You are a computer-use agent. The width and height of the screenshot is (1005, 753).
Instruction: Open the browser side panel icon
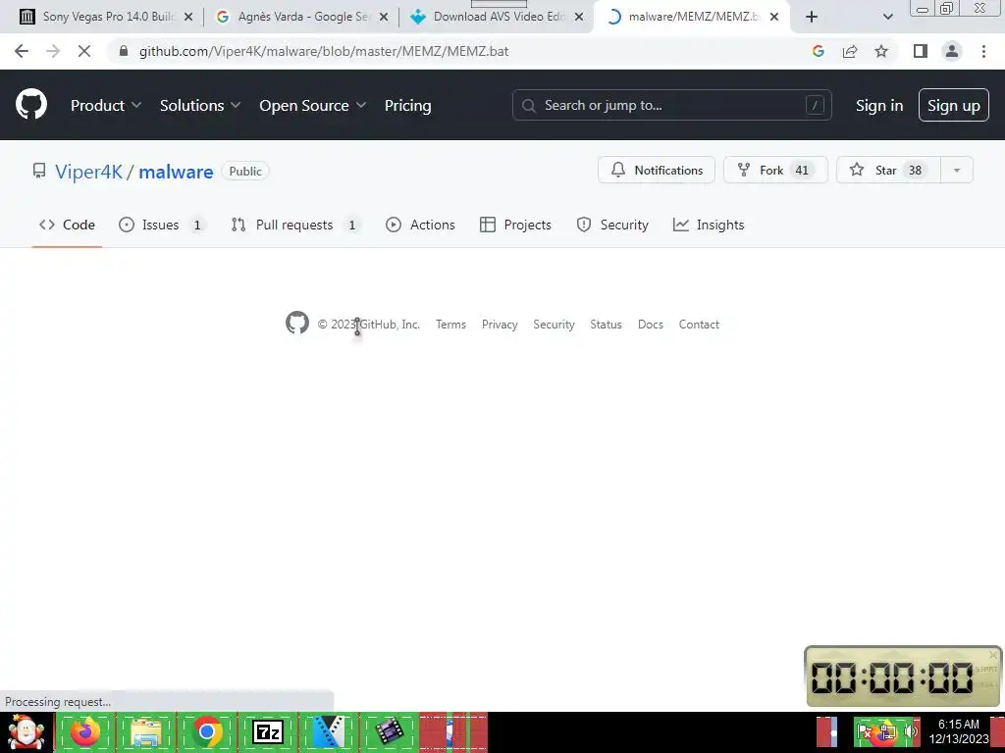pyautogui.click(x=921, y=51)
